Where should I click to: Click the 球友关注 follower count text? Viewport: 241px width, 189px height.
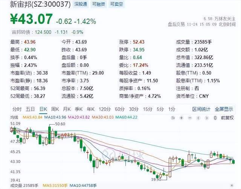219,19
